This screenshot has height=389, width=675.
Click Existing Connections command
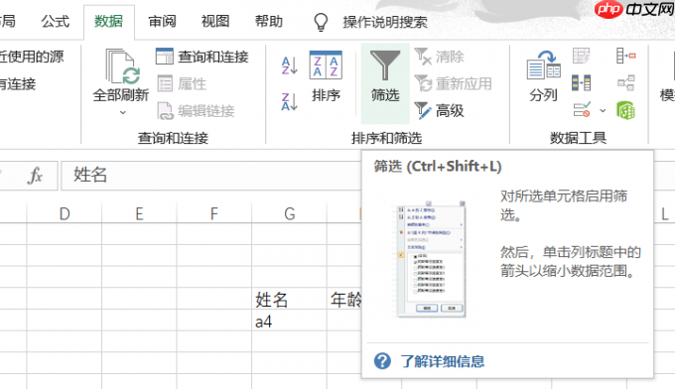tap(17, 84)
